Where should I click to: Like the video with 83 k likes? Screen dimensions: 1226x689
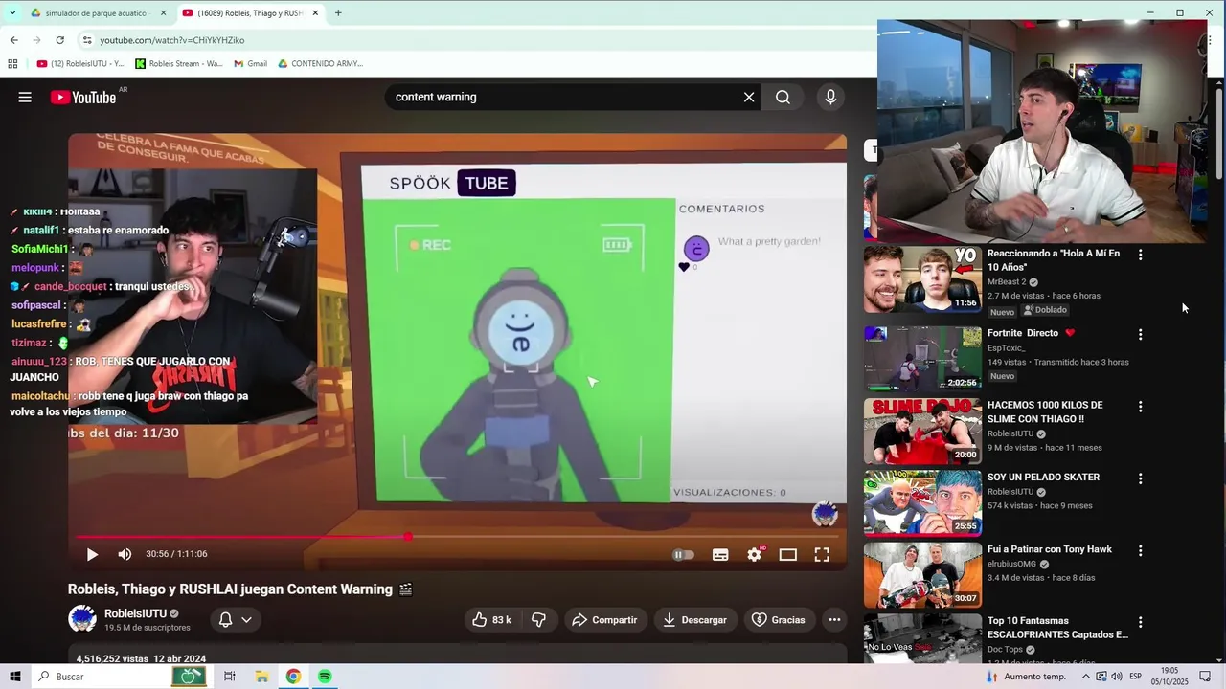tap(490, 620)
